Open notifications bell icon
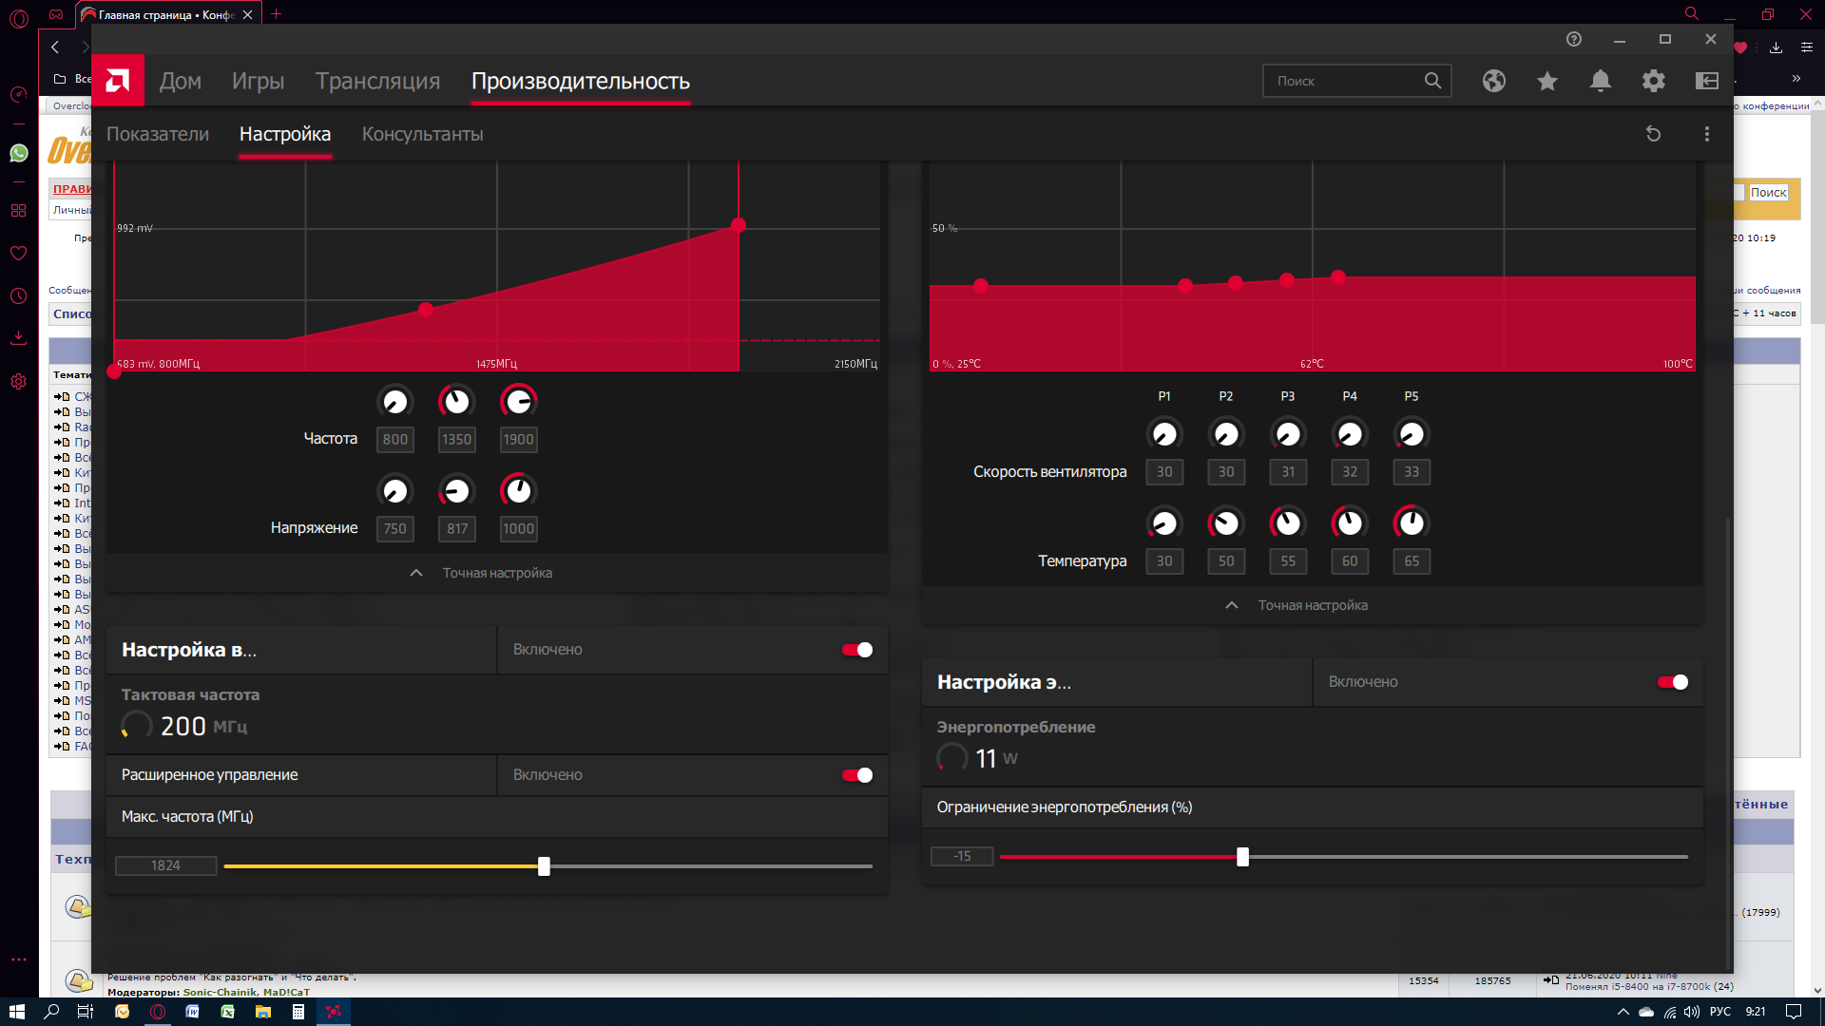This screenshot has height=1026, width=1825. coord(1601,81)
